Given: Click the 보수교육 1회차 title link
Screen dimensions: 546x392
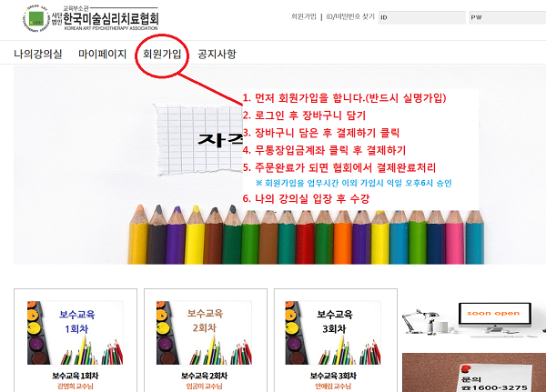Looking at the screenshot, I should click(x=76, y=376).
